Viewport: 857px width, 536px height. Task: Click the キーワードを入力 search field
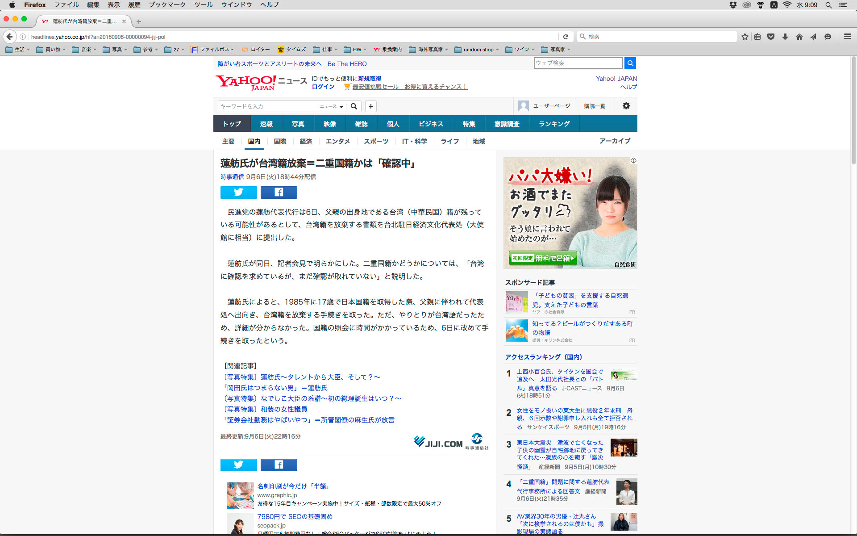click(268, 106)
